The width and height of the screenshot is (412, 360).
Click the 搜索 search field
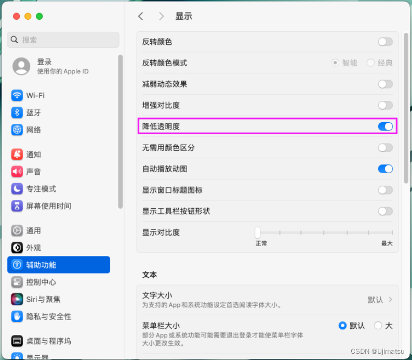pos(63,40)
